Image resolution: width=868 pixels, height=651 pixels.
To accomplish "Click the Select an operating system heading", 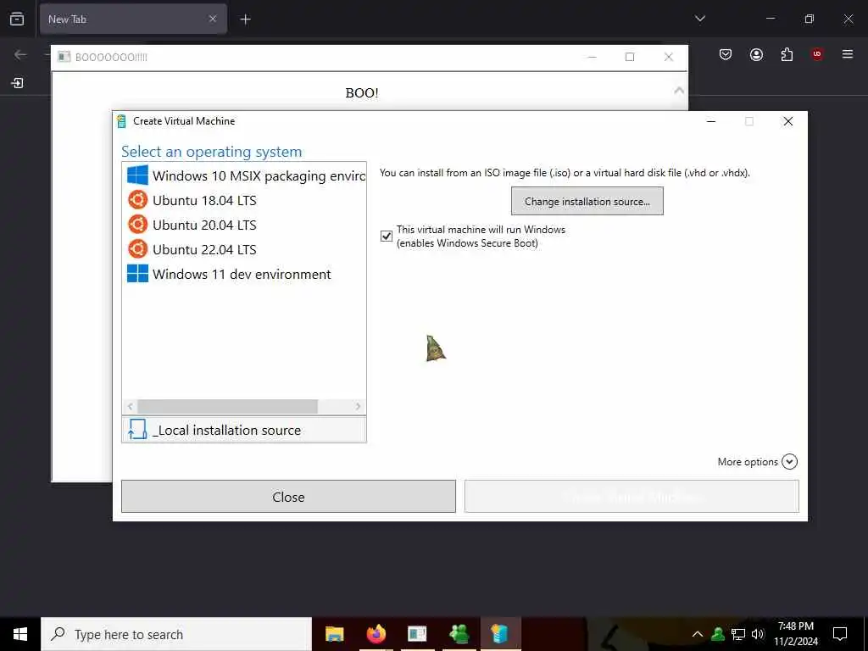I will [212, 152].
